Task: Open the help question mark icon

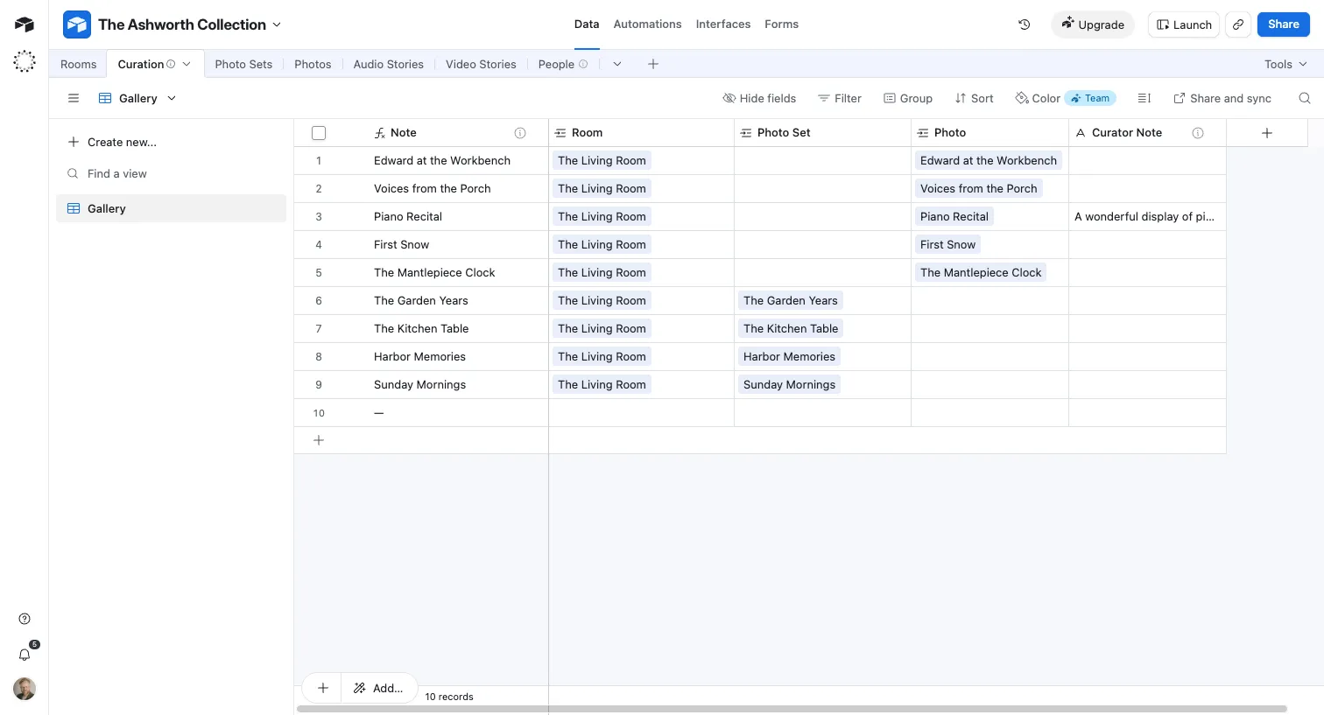Action: point(25,619)
